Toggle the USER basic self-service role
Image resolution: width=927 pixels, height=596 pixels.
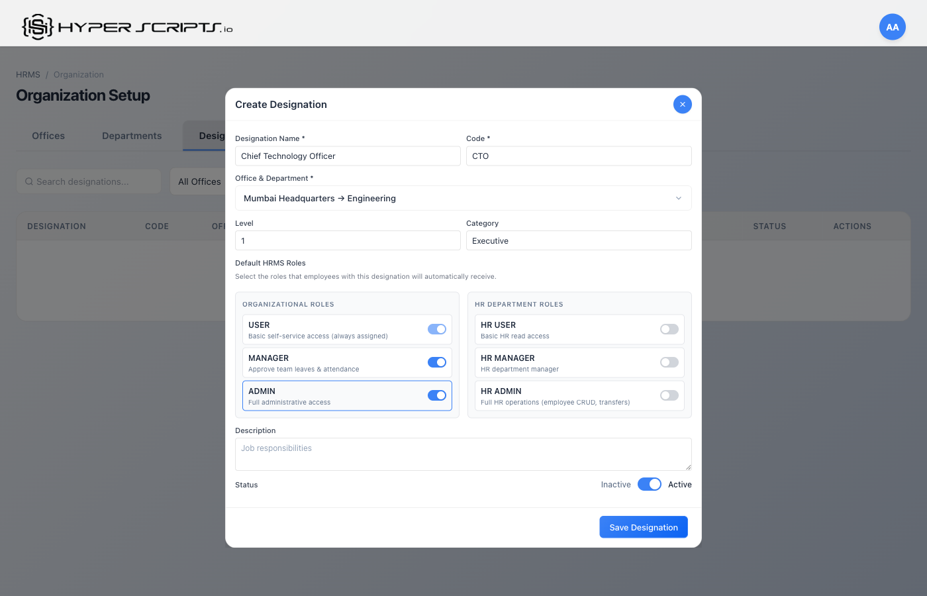coord(437,329)
